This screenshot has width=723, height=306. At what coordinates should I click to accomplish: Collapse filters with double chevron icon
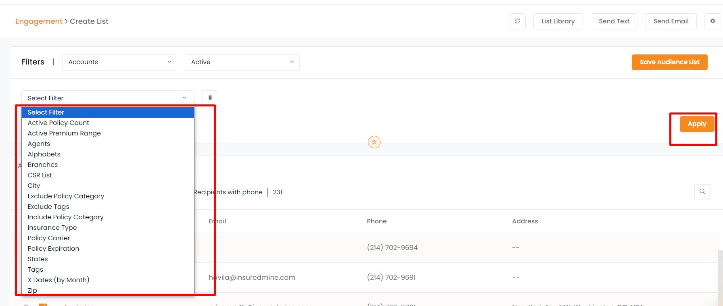[374, 142]
